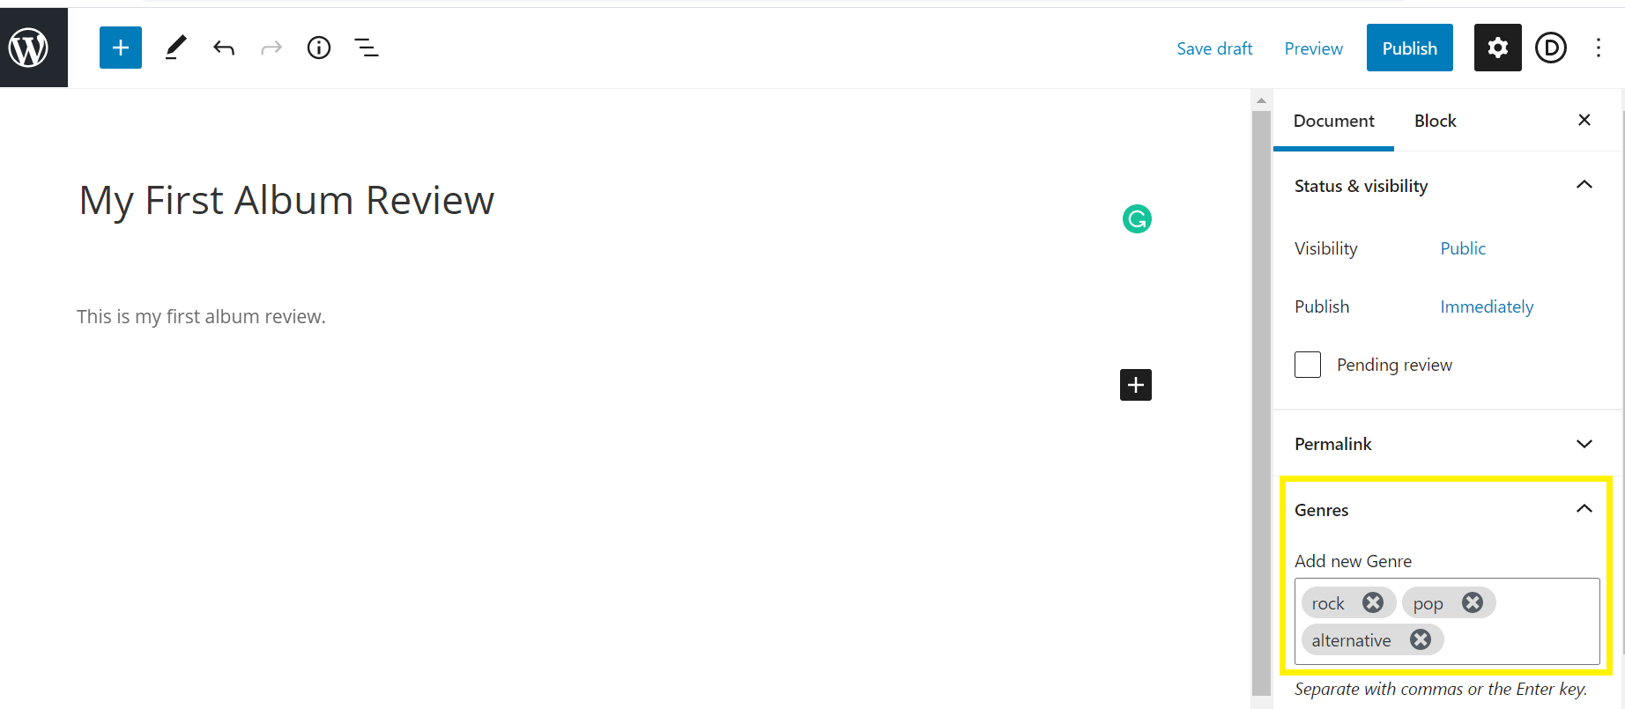The image size is (1625, 709).
Task: Click the Redo arrow
Action: point(271,48)
